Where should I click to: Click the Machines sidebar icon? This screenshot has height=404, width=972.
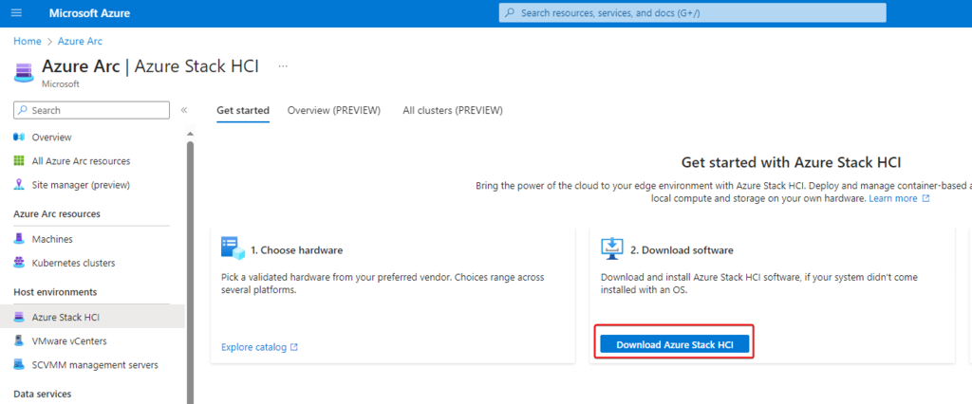[19, 239]
